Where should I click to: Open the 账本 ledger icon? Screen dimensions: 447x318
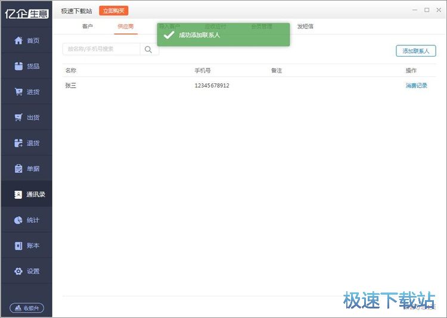(x=18, y=245)
